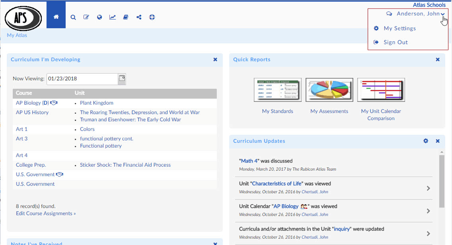Open the Art 3 course link
Viewport: 452px width, 245px height.
22,138
